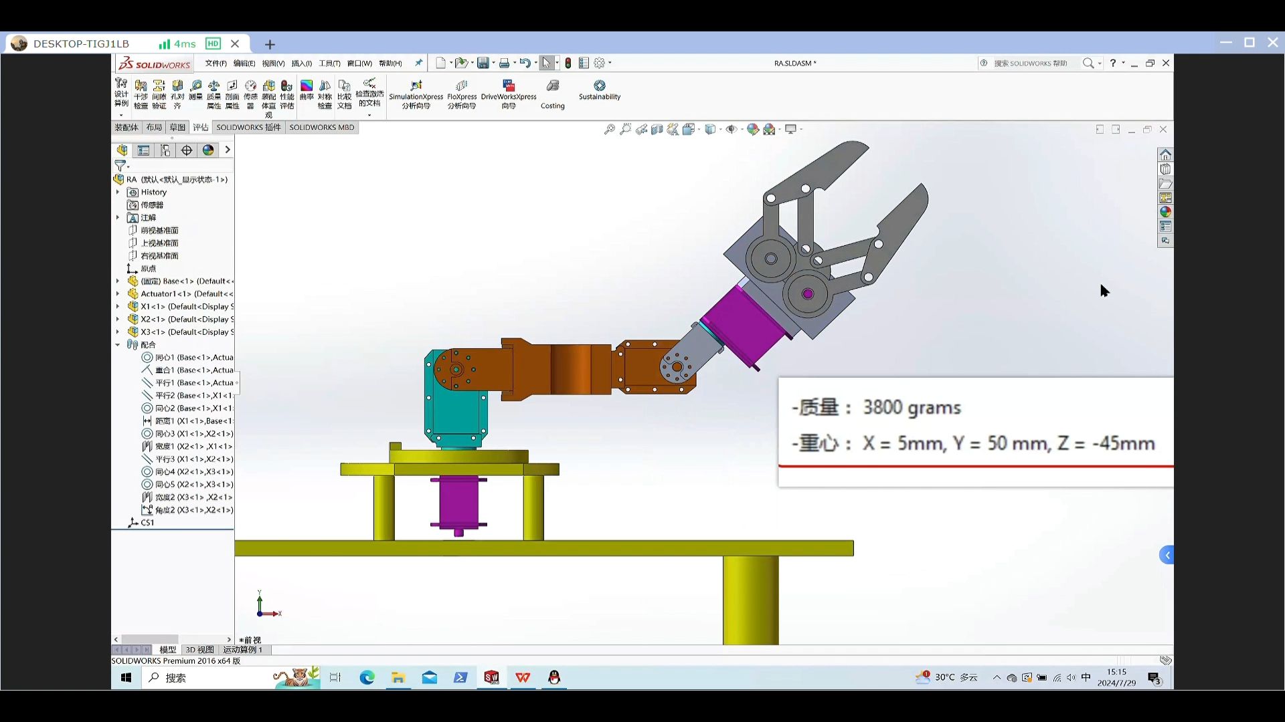This screenshot has height=722, width=1285.
Task: Click the Undo button
Action: point(526,63)
